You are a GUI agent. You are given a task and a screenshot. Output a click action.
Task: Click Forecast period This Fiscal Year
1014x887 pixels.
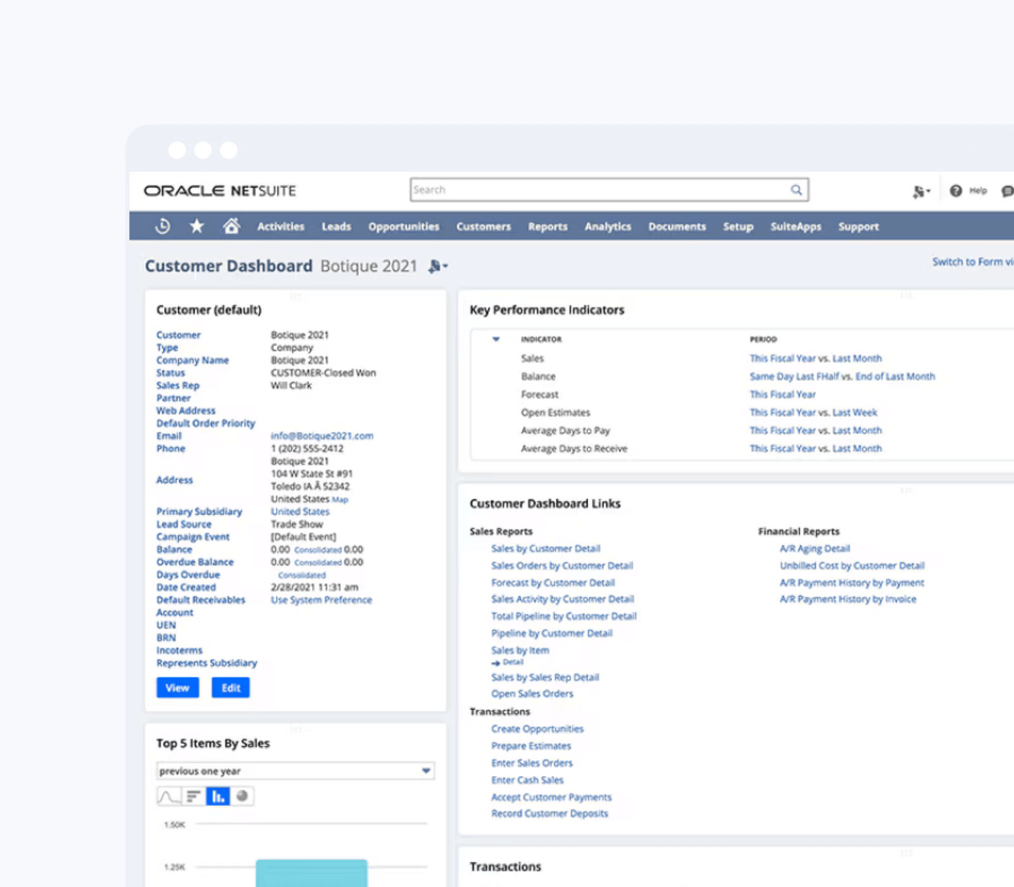[783, 395]
